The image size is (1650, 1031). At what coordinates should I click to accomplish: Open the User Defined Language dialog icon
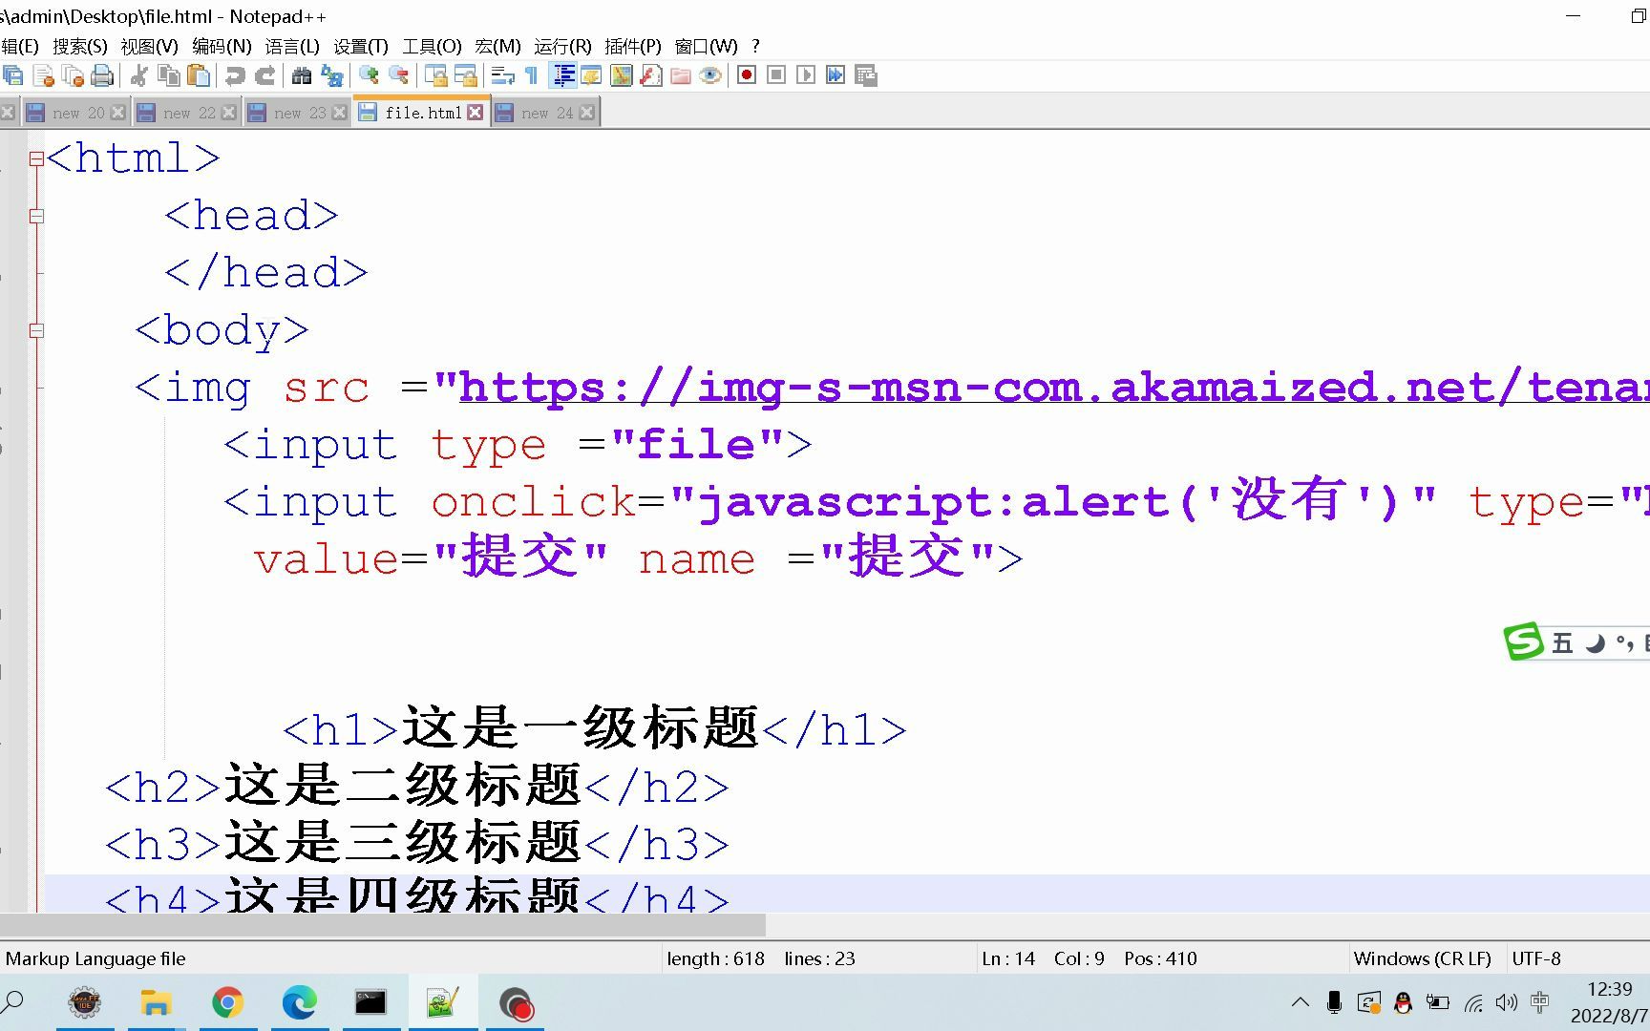(592, 75)
